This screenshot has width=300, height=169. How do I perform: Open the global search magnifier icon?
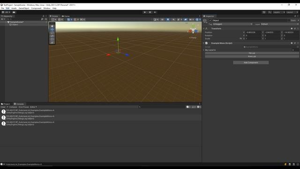coord(270,12)
